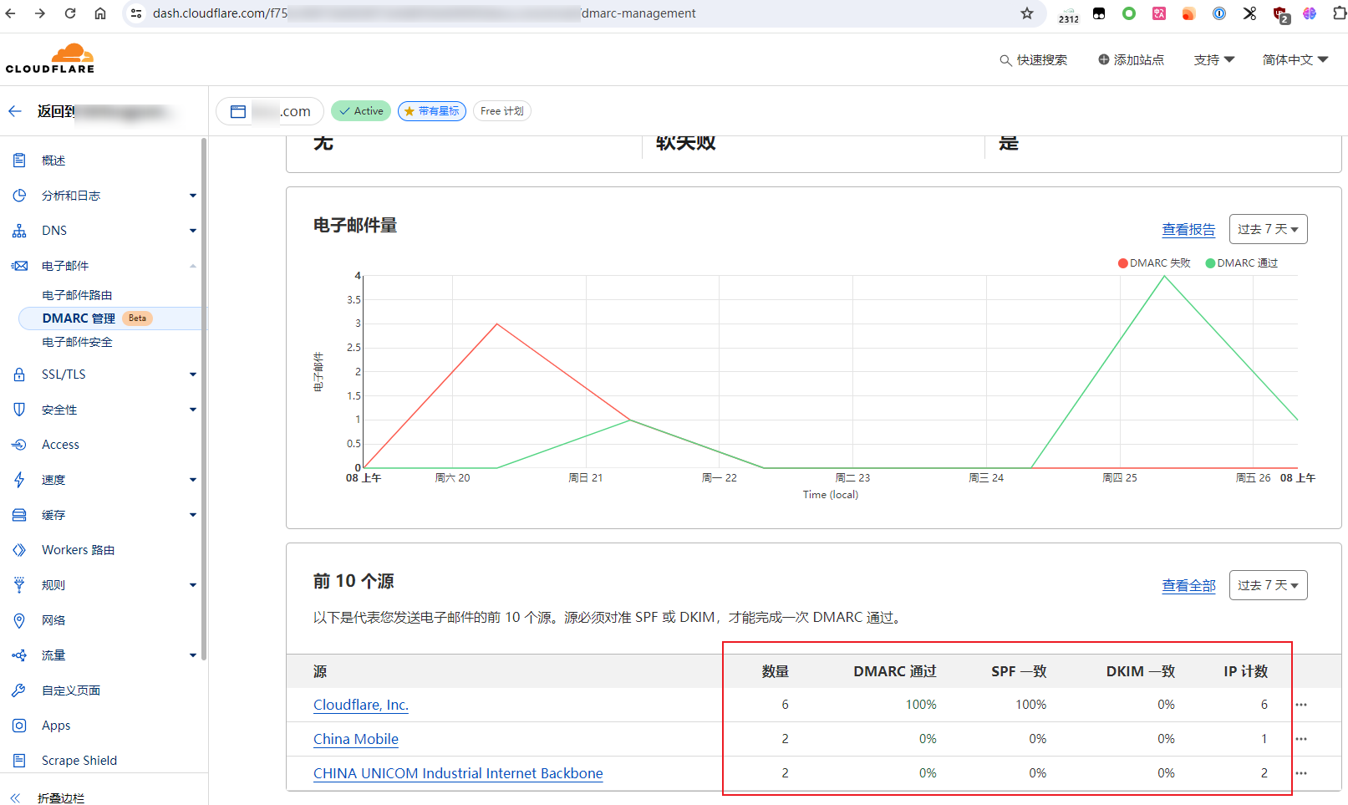The height and width of the screenshot is (805, 1348).
Task: Open browser home page icon
Action: tap(100, 13)
